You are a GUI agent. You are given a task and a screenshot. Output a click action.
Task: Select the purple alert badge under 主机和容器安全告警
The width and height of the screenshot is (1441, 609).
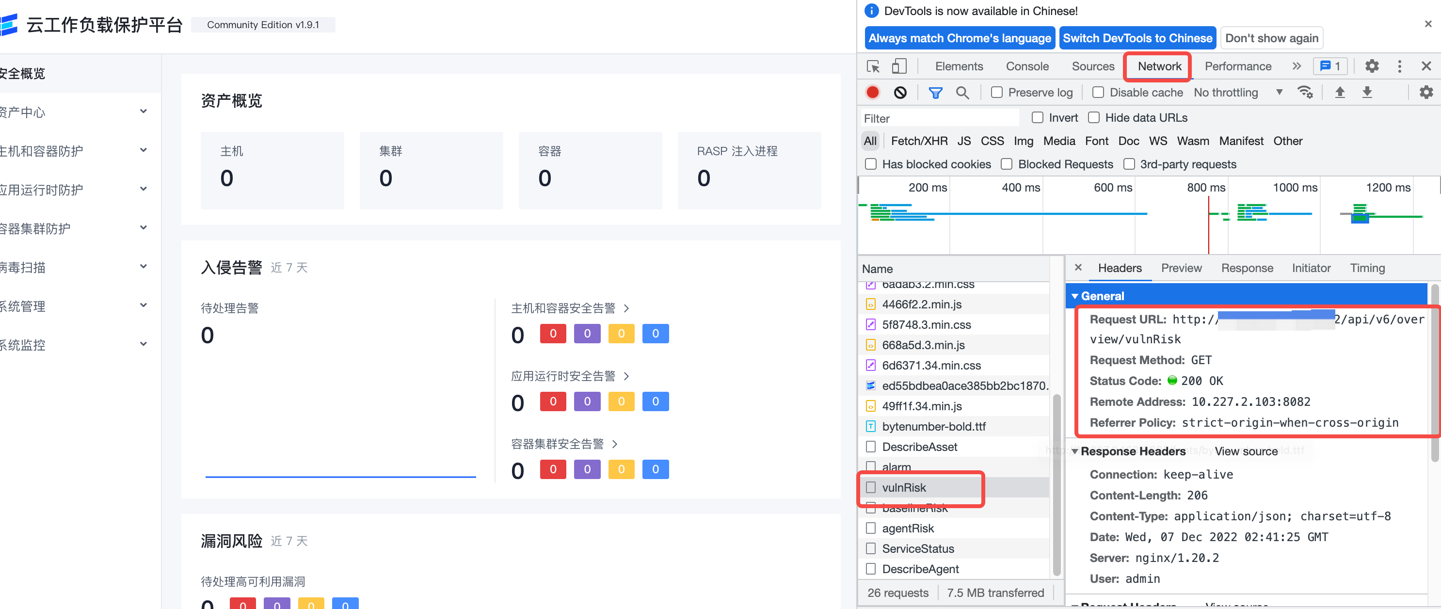[587, 333]
